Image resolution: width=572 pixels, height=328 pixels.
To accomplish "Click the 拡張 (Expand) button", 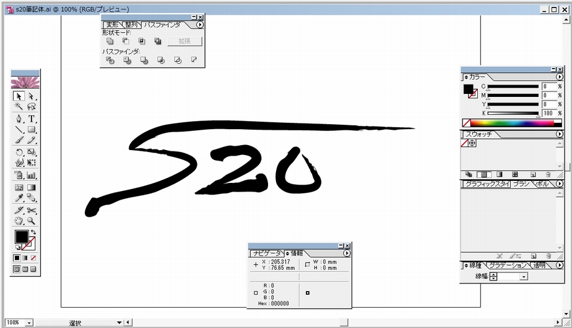I will [184, 41].
